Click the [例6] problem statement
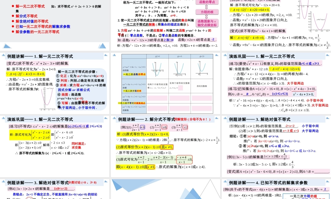 point(276,189)
